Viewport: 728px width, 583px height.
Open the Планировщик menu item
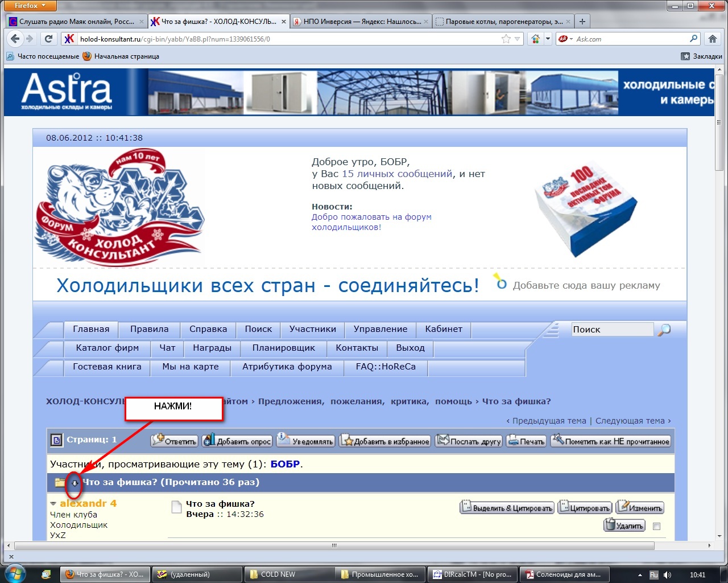pyautogui.click(x=284, y=348)
